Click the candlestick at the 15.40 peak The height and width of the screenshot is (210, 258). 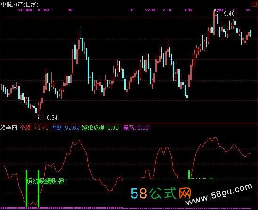[214, 23]
